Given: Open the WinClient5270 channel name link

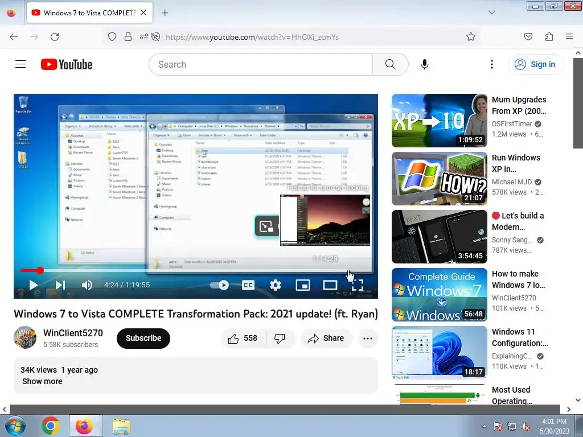Looking at the screenshot, I should pyautogui.click(x=73, y=333).
